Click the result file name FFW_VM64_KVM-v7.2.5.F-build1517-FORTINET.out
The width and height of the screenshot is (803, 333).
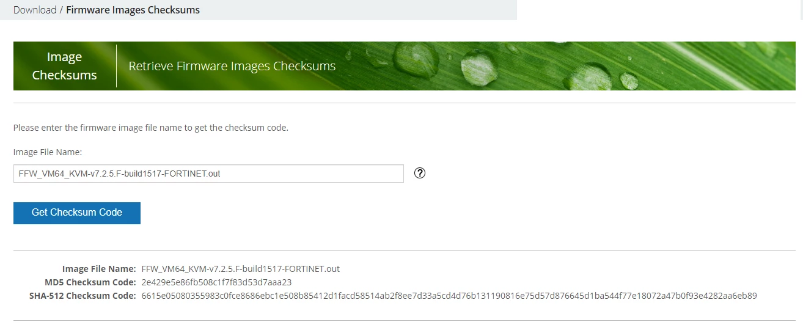pyautogui.click(x=240, y=269)
